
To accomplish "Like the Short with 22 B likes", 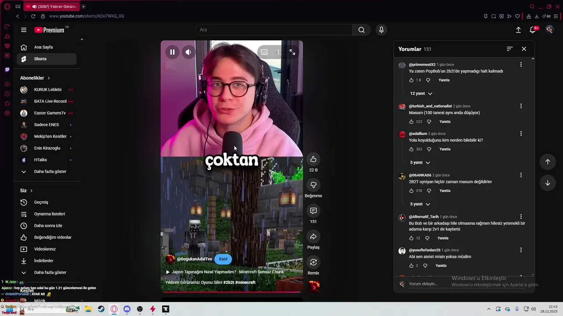I will tap(313, 159).
